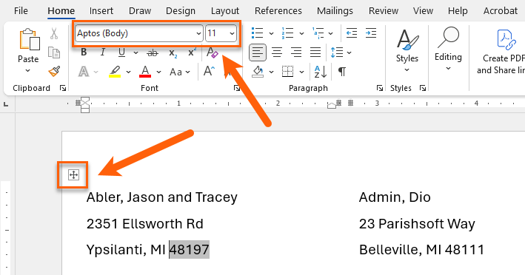The height and width of the screenshot is (275, 525).
Task: Open the Styles gallery button
Action: (x=407, y=50)
